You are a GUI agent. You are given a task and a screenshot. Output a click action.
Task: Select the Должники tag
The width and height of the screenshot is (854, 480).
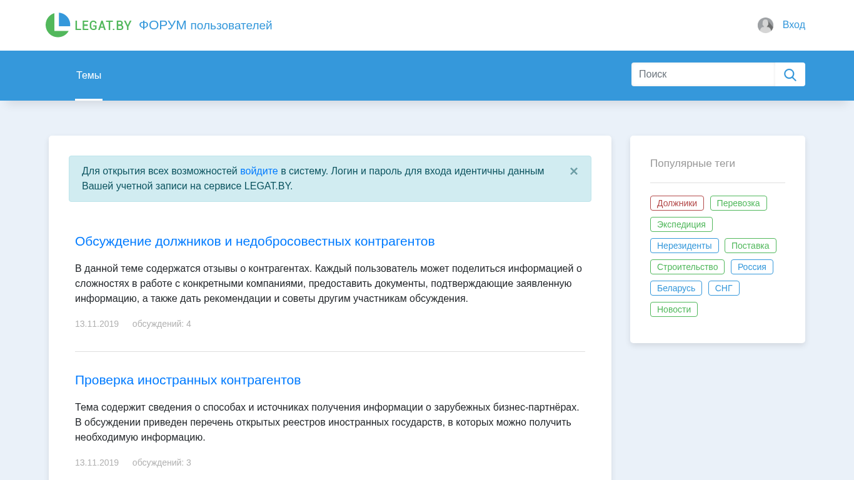pos(676,203)
